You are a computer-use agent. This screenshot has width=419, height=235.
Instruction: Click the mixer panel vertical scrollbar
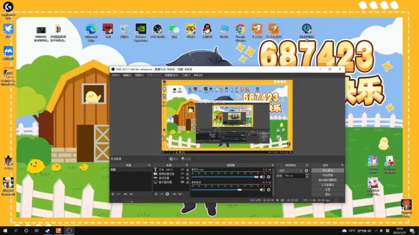(x=273, y=182)
